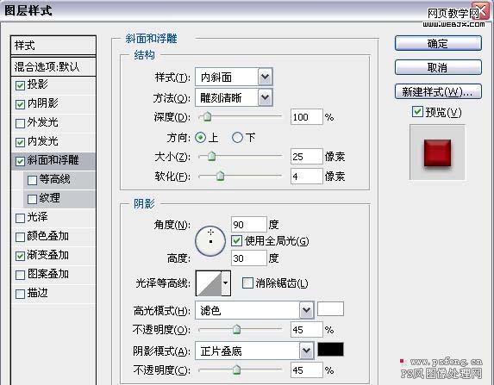This screenshot has width=494, height=385.
Task: Select the 样式 styles entry in list
Action: pos(53,46)
